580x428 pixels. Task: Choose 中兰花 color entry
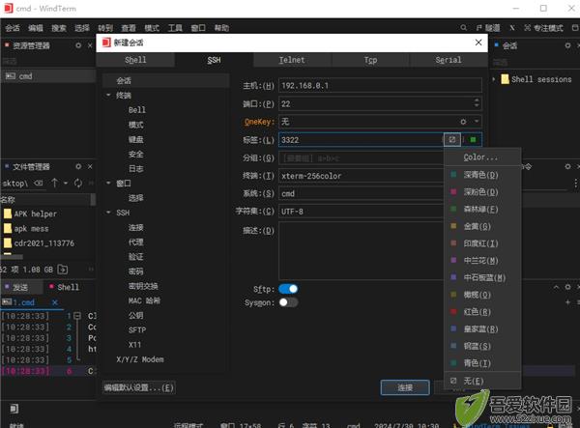point(482,260)
